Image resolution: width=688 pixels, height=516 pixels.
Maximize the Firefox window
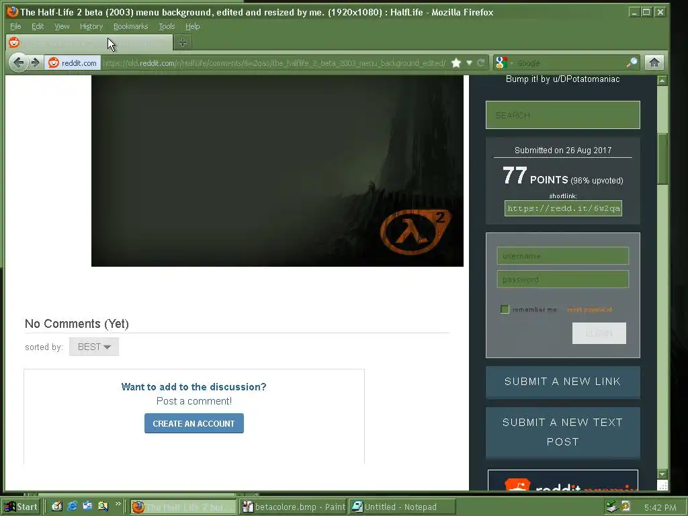(647, 12)
